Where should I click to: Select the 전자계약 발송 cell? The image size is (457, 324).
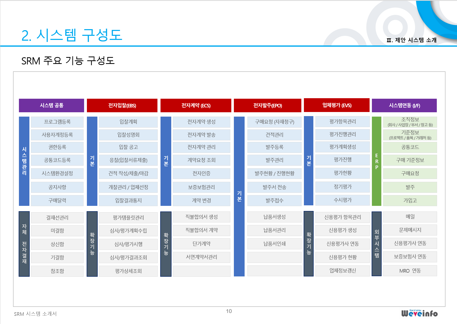coord(201,135)
